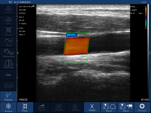Play the cine loop
Screen dimensions: 151x113
pyautogui.click(x=25, y=108)
